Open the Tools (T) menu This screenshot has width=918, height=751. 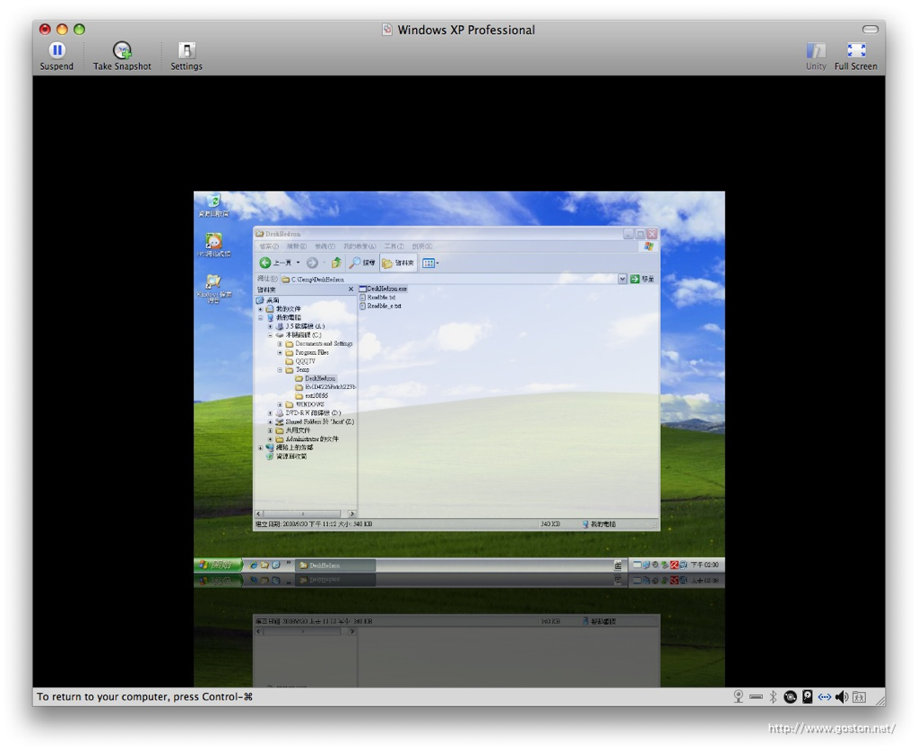(x=394, y=246)
